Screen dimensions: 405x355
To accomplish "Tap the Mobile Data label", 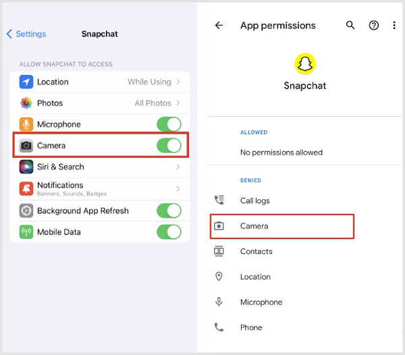I will 59,232.
